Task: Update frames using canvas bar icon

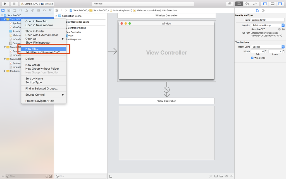Action: tap(211, 176)
